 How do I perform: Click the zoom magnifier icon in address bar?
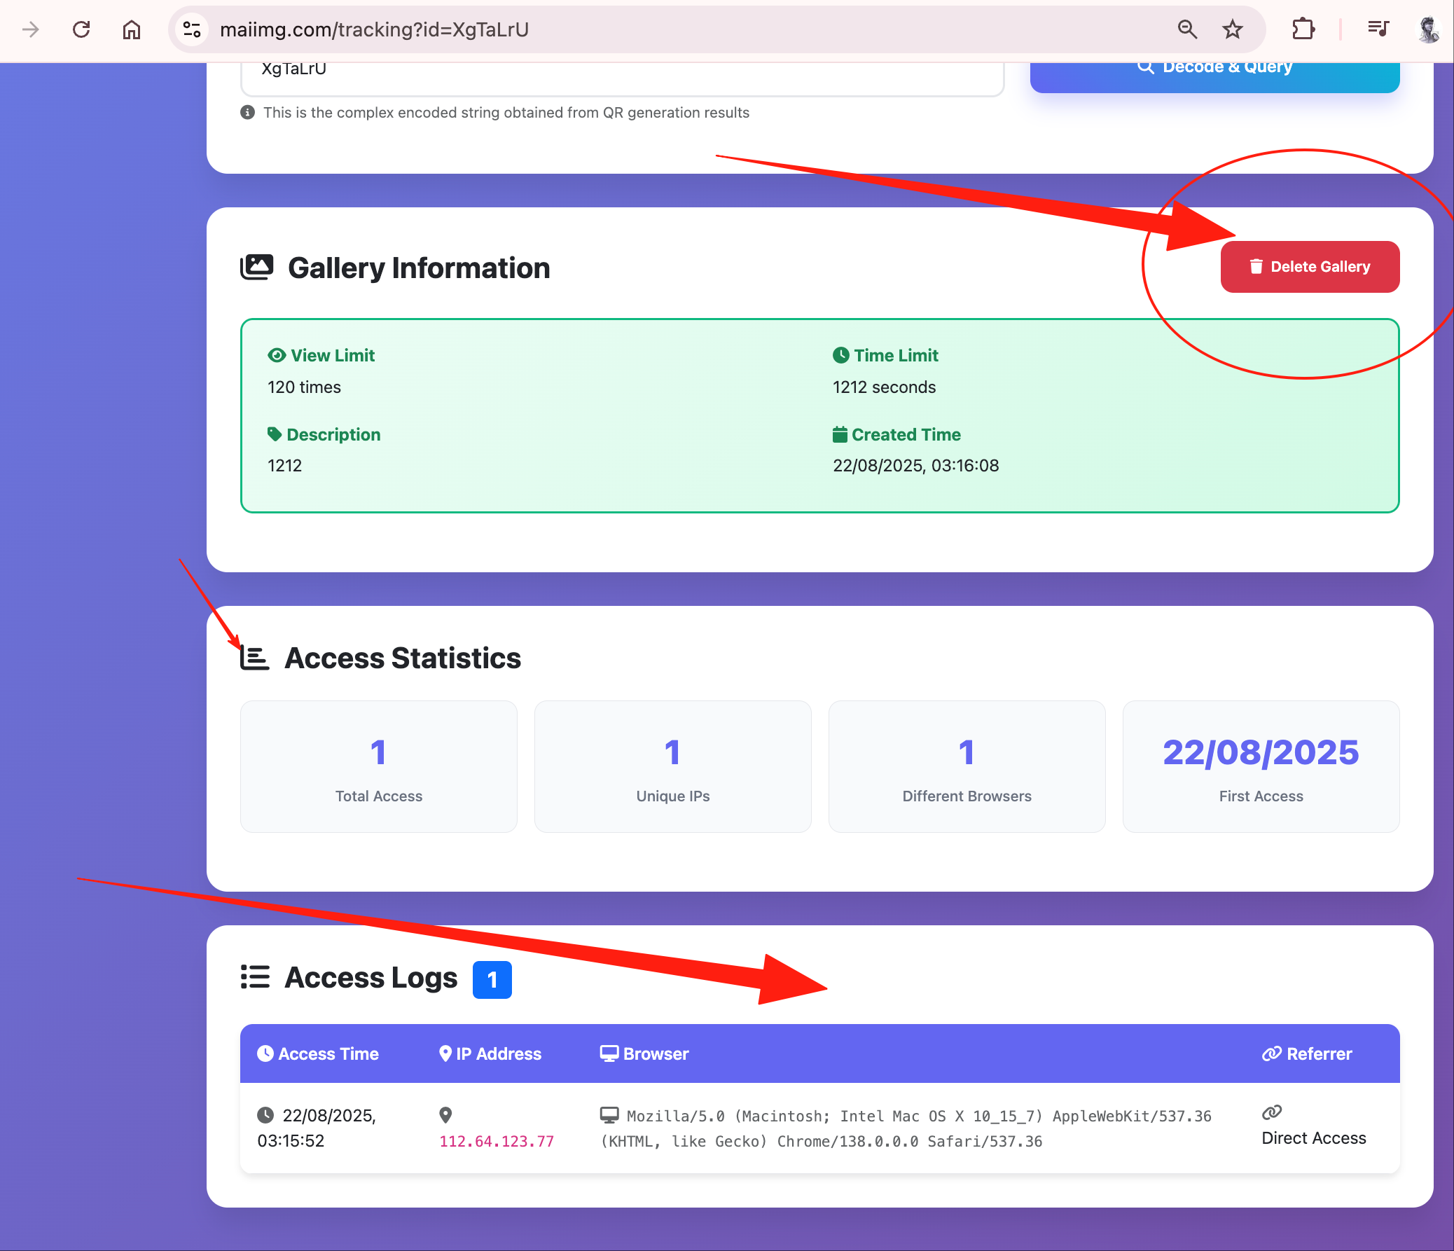1186,29
